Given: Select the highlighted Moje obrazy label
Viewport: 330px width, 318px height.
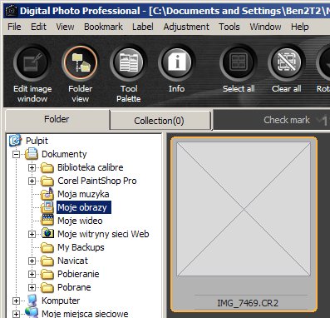Looking at the screenshot, I should [x=84, y=207].
